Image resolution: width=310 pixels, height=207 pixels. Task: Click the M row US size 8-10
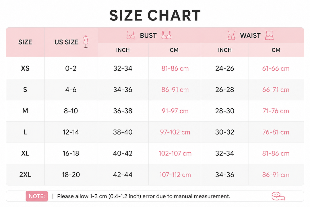pyautogui.click(x=71, y=111)
